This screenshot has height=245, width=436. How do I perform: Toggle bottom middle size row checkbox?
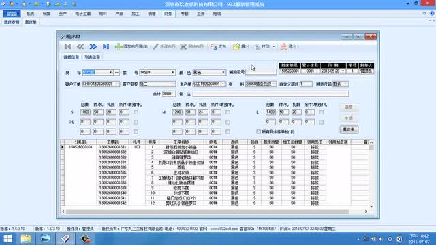pyautogui.click(x=228, y=131)
